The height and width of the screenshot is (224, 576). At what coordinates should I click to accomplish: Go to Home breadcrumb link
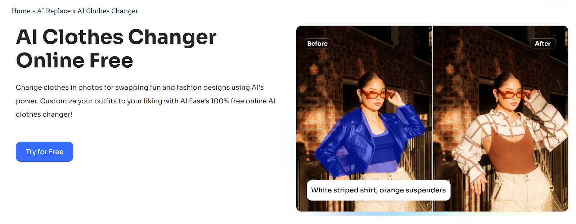[x=21, y=11]
